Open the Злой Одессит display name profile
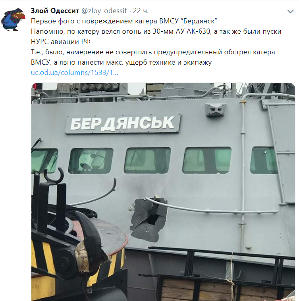The width and height of the screenshot is (299, 301). tap(55, 11)
